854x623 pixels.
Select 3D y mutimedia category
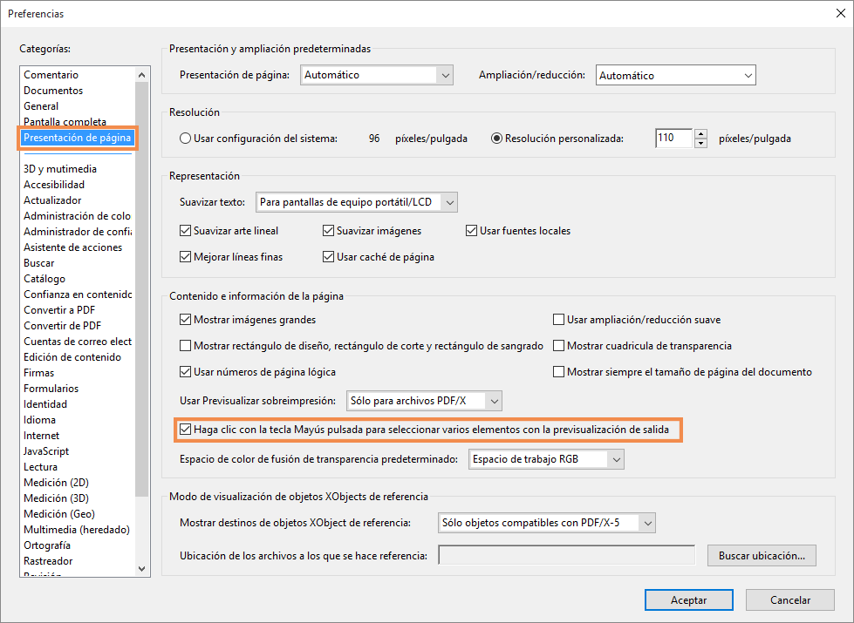[x=60, y=169]
